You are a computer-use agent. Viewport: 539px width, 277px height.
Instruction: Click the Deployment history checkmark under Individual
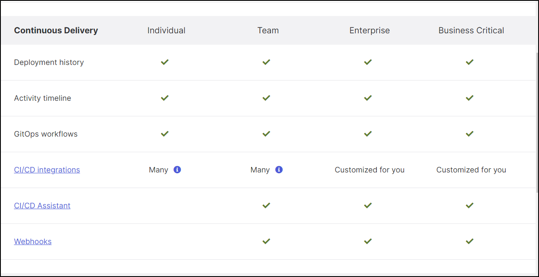point(165,62)
